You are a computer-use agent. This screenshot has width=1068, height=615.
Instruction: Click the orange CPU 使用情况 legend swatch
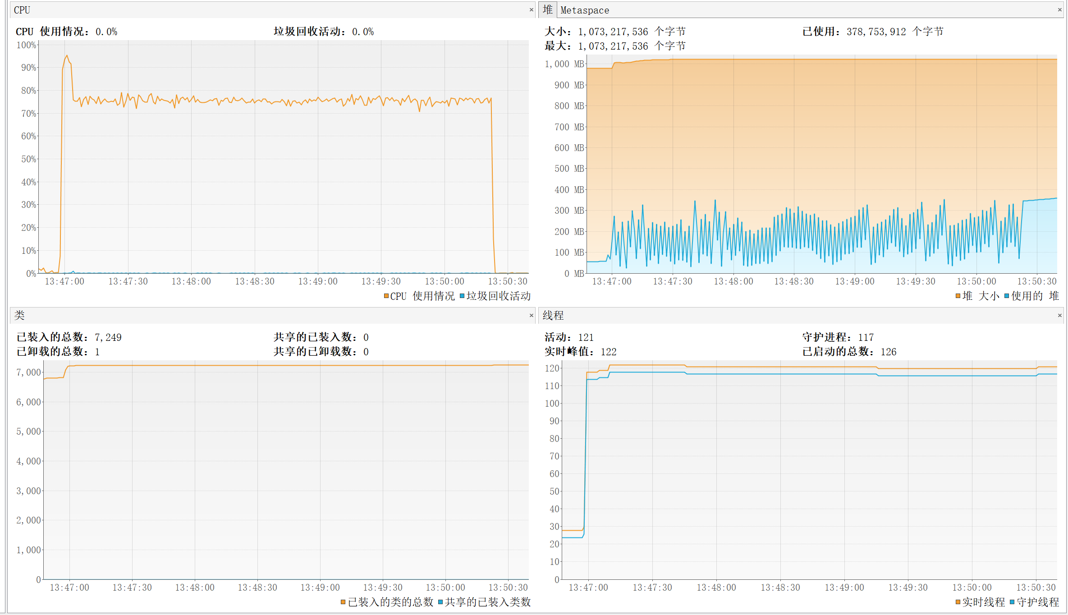386,296
